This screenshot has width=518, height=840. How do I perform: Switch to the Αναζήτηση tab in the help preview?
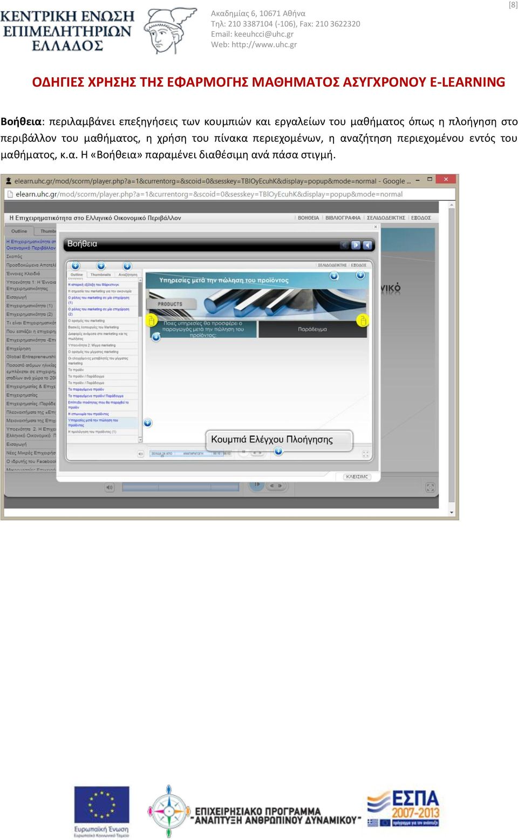point(128,275)
